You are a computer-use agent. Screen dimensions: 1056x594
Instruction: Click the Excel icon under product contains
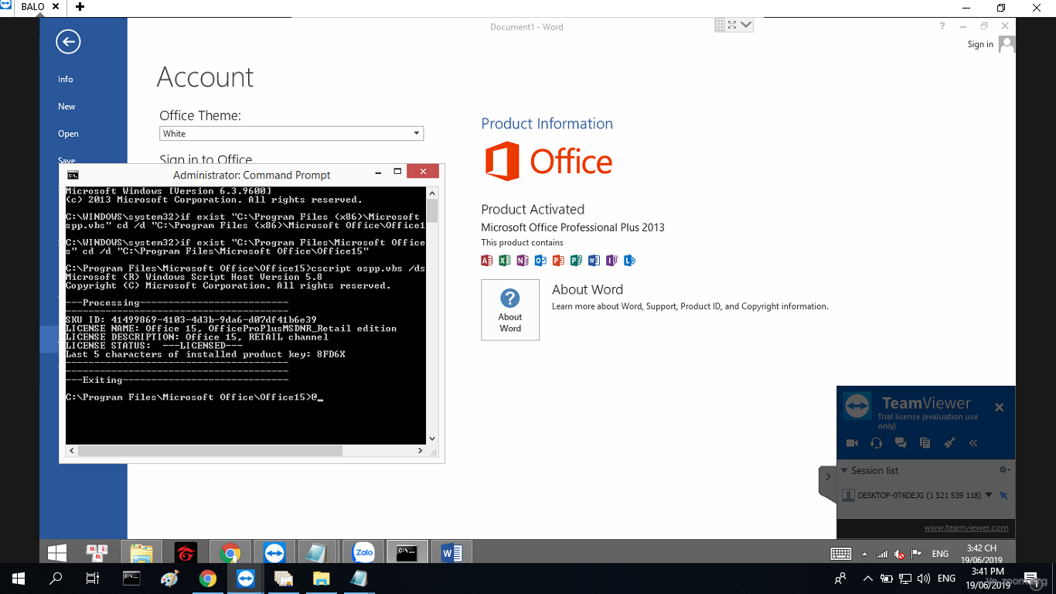[505, 261]
